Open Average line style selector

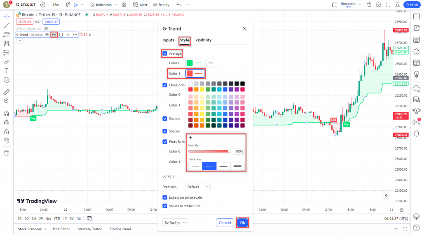coord(211,63)
